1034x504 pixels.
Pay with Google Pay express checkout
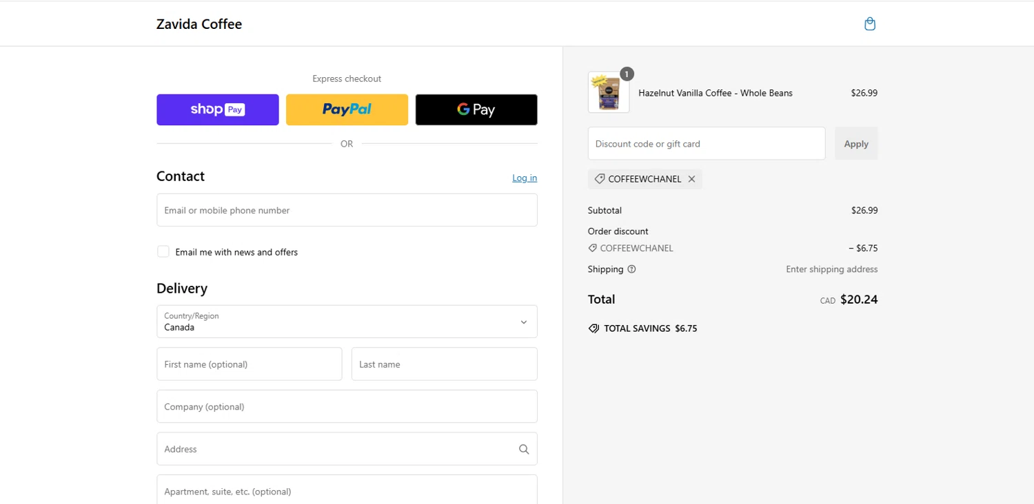coord(476,109)
